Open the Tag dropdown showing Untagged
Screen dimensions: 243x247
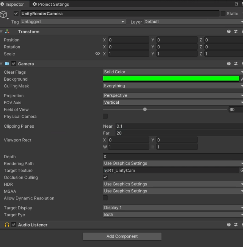(x=73, y=22)
